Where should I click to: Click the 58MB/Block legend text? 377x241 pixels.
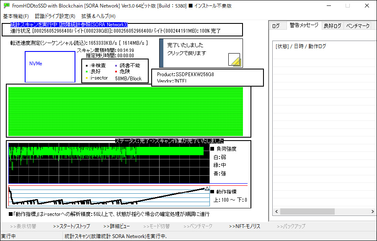129,79
